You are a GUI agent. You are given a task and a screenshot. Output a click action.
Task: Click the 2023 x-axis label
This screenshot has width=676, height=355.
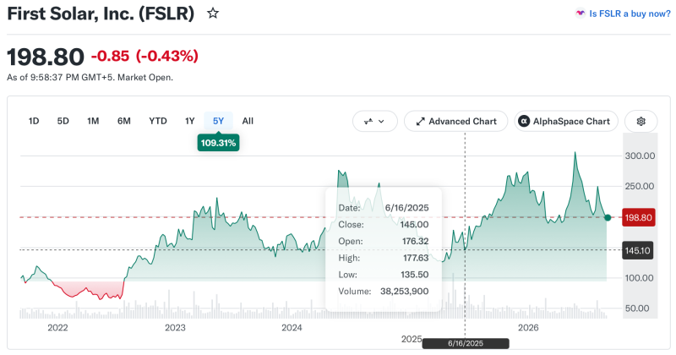[175, 328]
